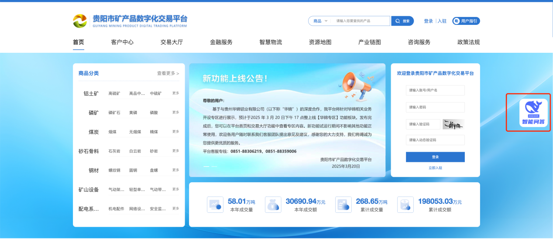This screenshot has height=239, width=553.
Task: Open the 商品 search category dropdown
Action: (x=320, y=21)
